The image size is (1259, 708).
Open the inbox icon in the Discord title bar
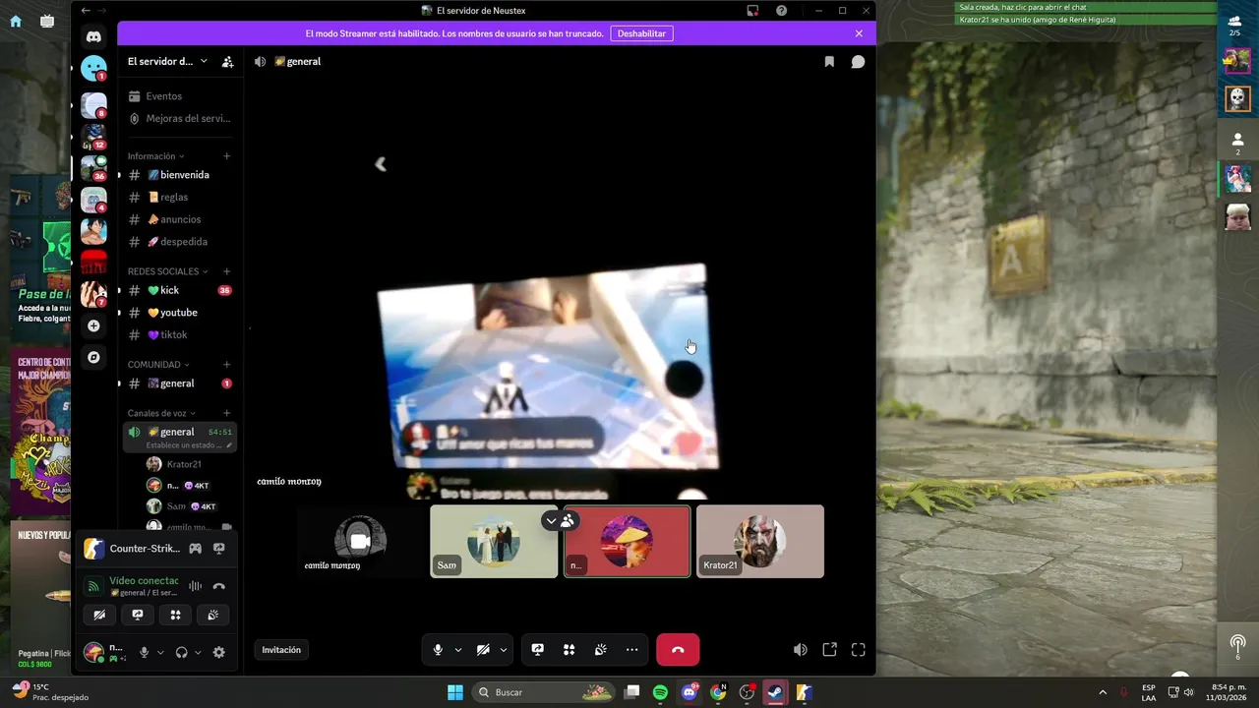(x=752, y=10)
